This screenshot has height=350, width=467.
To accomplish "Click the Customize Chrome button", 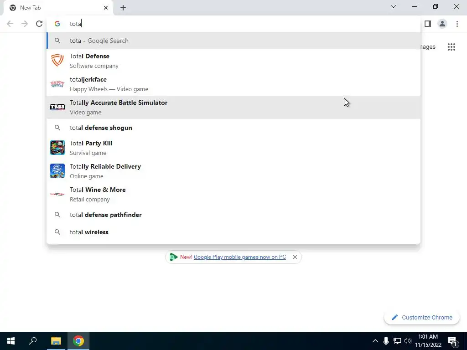I will [422, 317].
